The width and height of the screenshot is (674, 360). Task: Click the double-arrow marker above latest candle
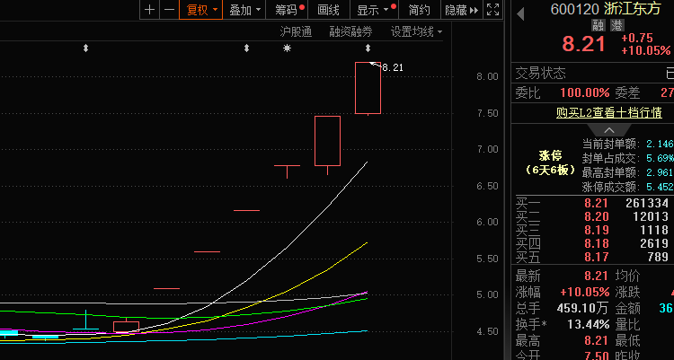pos(368,48)
